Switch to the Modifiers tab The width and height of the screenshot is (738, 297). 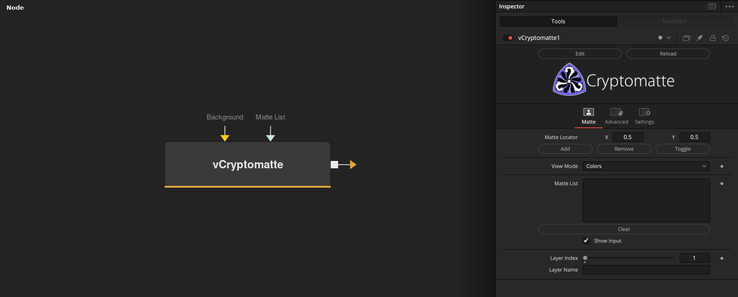pyautogui.click(x=675, y=21)
